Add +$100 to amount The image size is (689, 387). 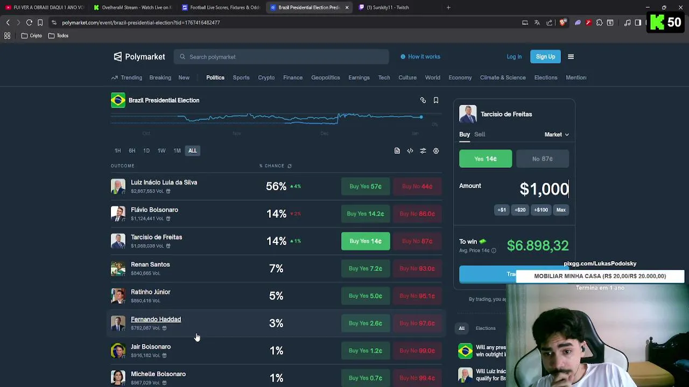[x=541, y=210]
